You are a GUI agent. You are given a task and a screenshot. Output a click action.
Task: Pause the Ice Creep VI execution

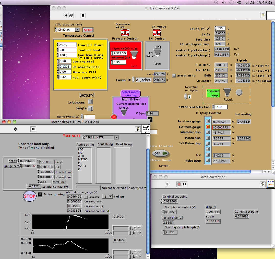[83, 15]
